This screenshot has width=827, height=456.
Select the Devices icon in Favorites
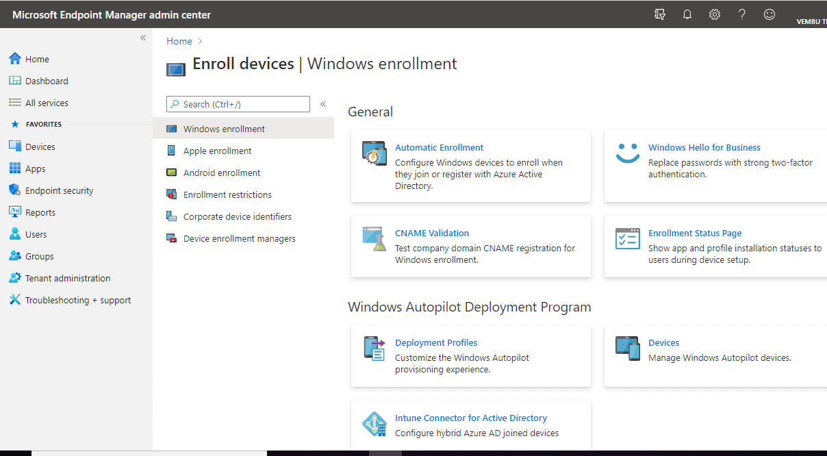(15, 147)
